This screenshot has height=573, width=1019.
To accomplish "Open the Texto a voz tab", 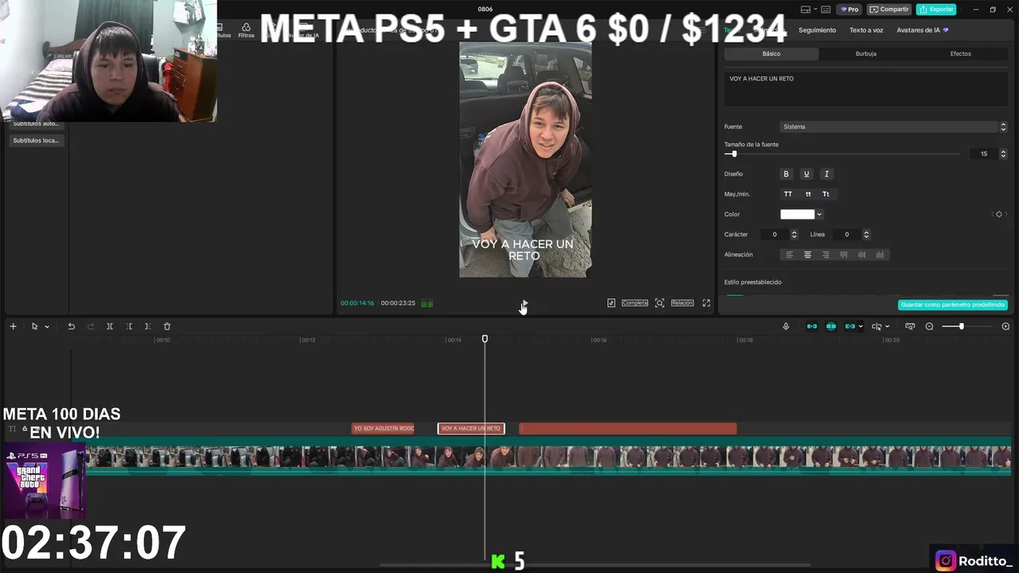I will click(866, 30).
